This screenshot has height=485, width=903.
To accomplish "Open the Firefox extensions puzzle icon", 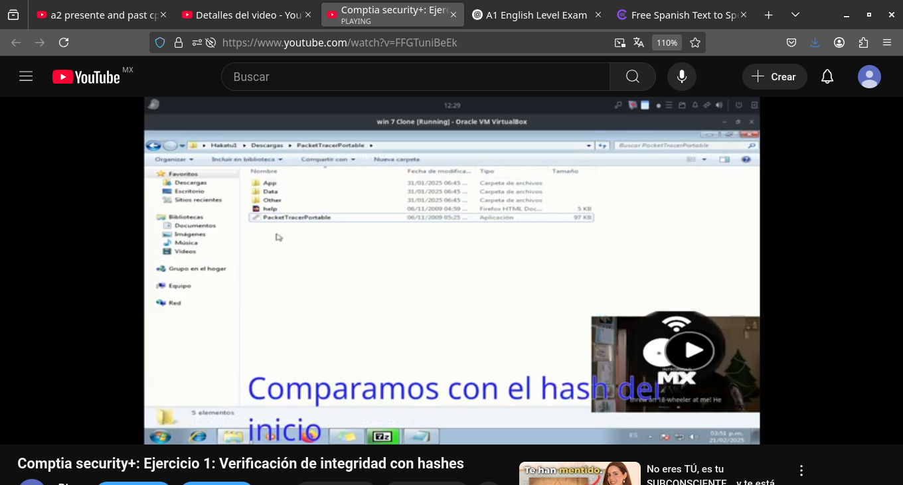I will tap(863, 42).
